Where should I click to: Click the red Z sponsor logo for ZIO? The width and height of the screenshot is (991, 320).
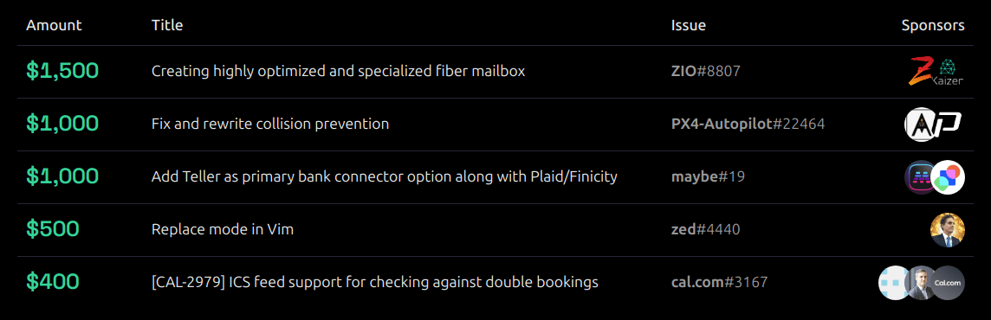click(x=920, y=71)
